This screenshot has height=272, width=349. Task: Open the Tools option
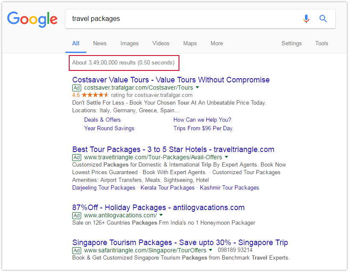(x=322, y=44)
